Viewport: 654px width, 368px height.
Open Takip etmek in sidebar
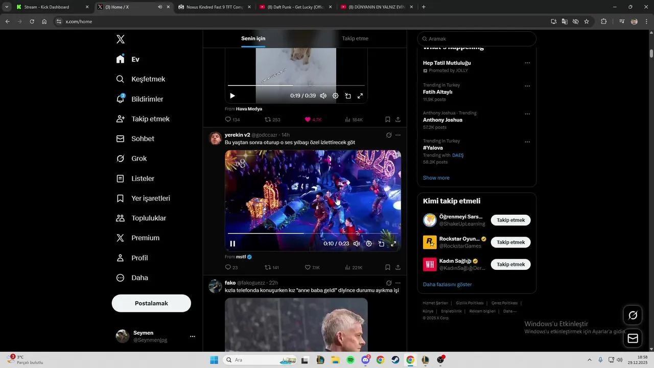pos(143,119)
